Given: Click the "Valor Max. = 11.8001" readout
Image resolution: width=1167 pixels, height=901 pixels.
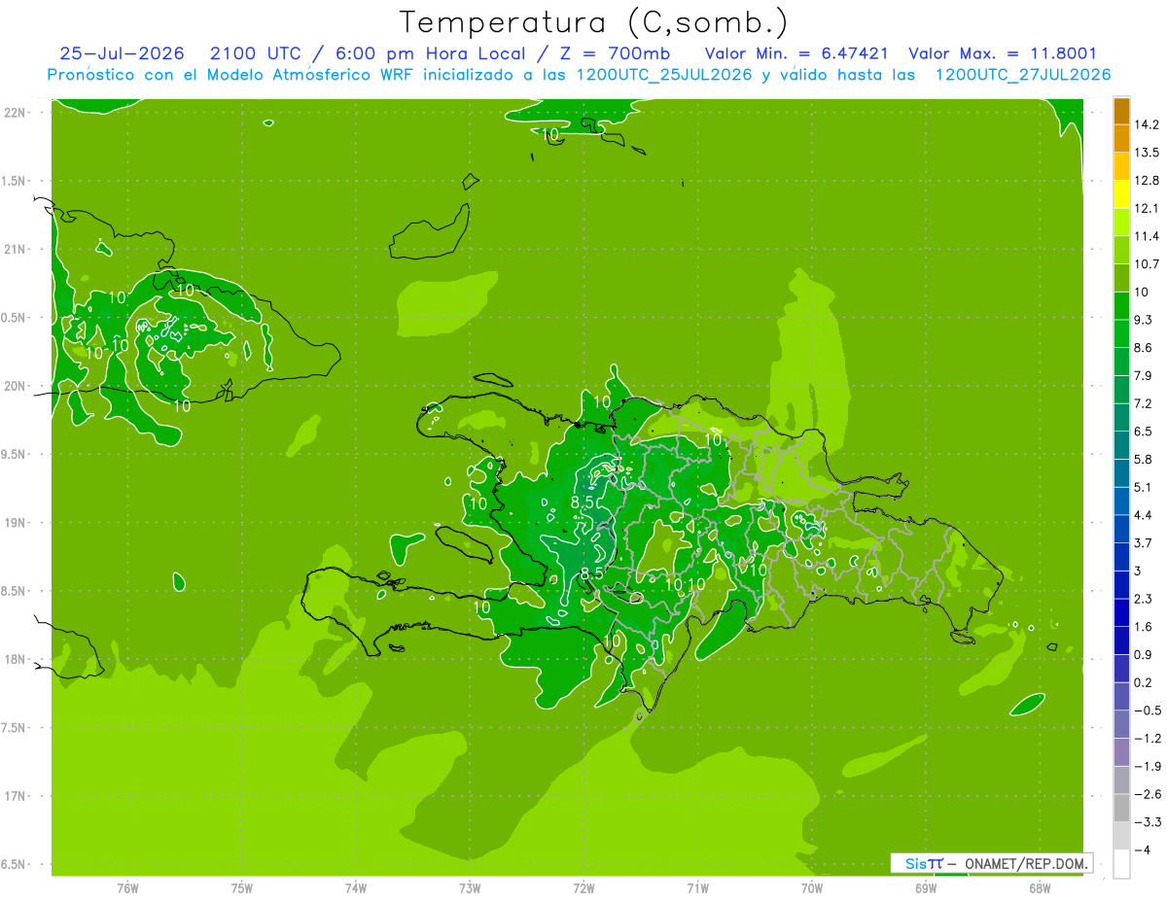Looking at the screenshot, I should click(x=1003, y=53).
